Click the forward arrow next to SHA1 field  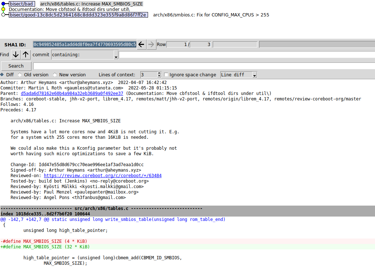point(151,45)
